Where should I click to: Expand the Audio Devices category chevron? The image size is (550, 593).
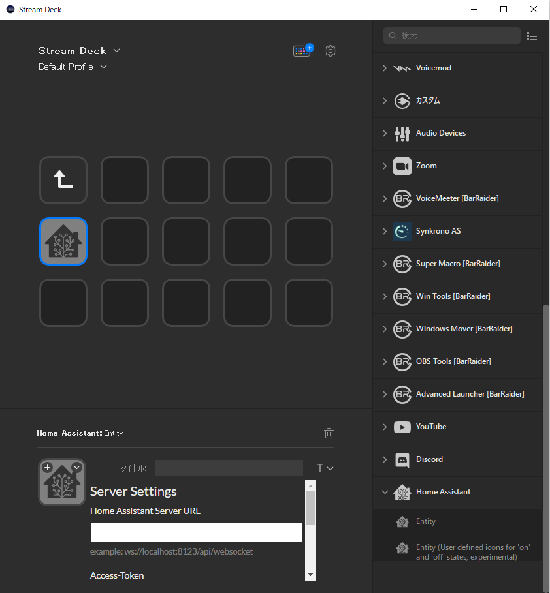385,134
